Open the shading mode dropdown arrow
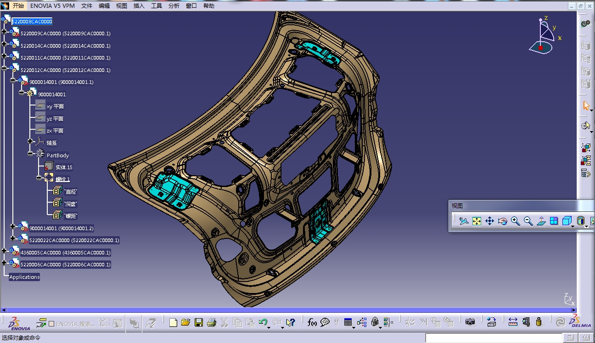This screenshot has width=595, height=343. click(586, 226)
